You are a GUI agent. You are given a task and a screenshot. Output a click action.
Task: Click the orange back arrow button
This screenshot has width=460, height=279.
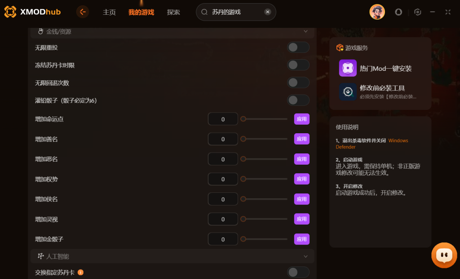(x=83, y=12)
